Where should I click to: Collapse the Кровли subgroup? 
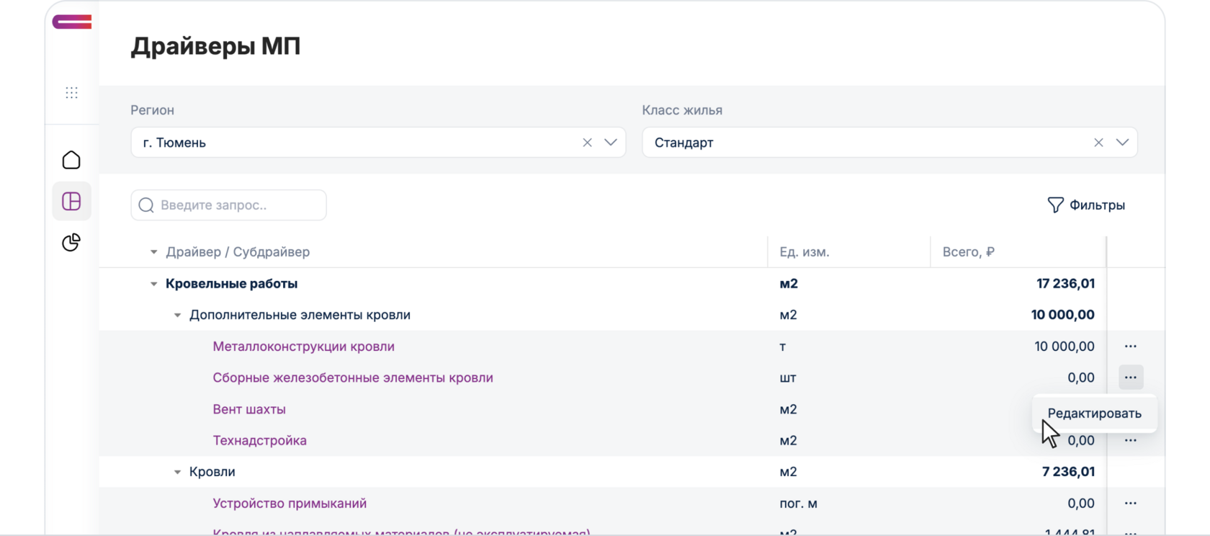177,473
